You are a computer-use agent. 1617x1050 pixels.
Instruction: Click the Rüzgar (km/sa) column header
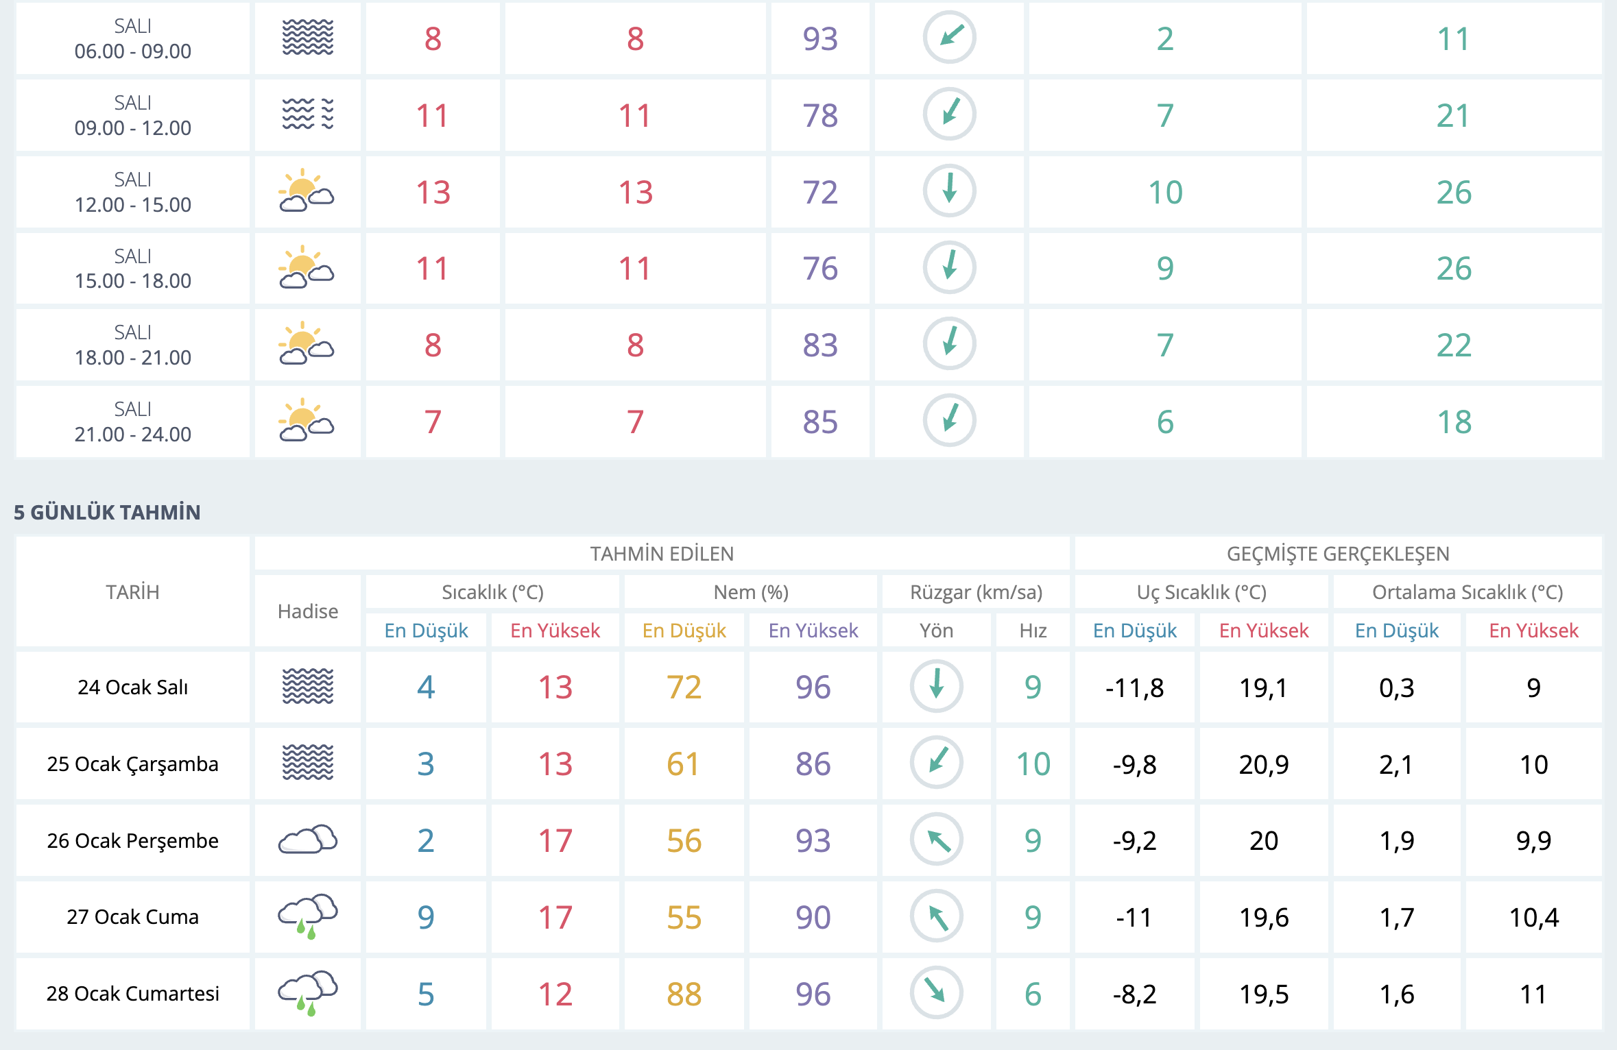[x=975, y=592]
